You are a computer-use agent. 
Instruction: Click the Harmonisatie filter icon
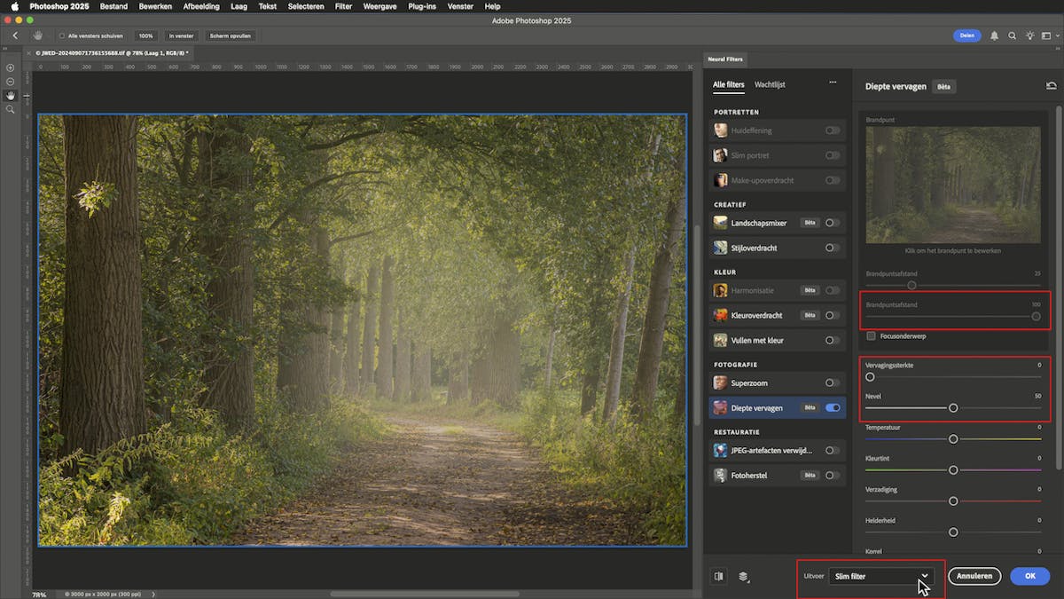721,290
